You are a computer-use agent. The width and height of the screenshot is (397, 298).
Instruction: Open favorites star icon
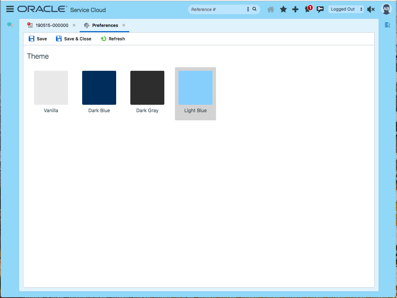coord(283,9)
